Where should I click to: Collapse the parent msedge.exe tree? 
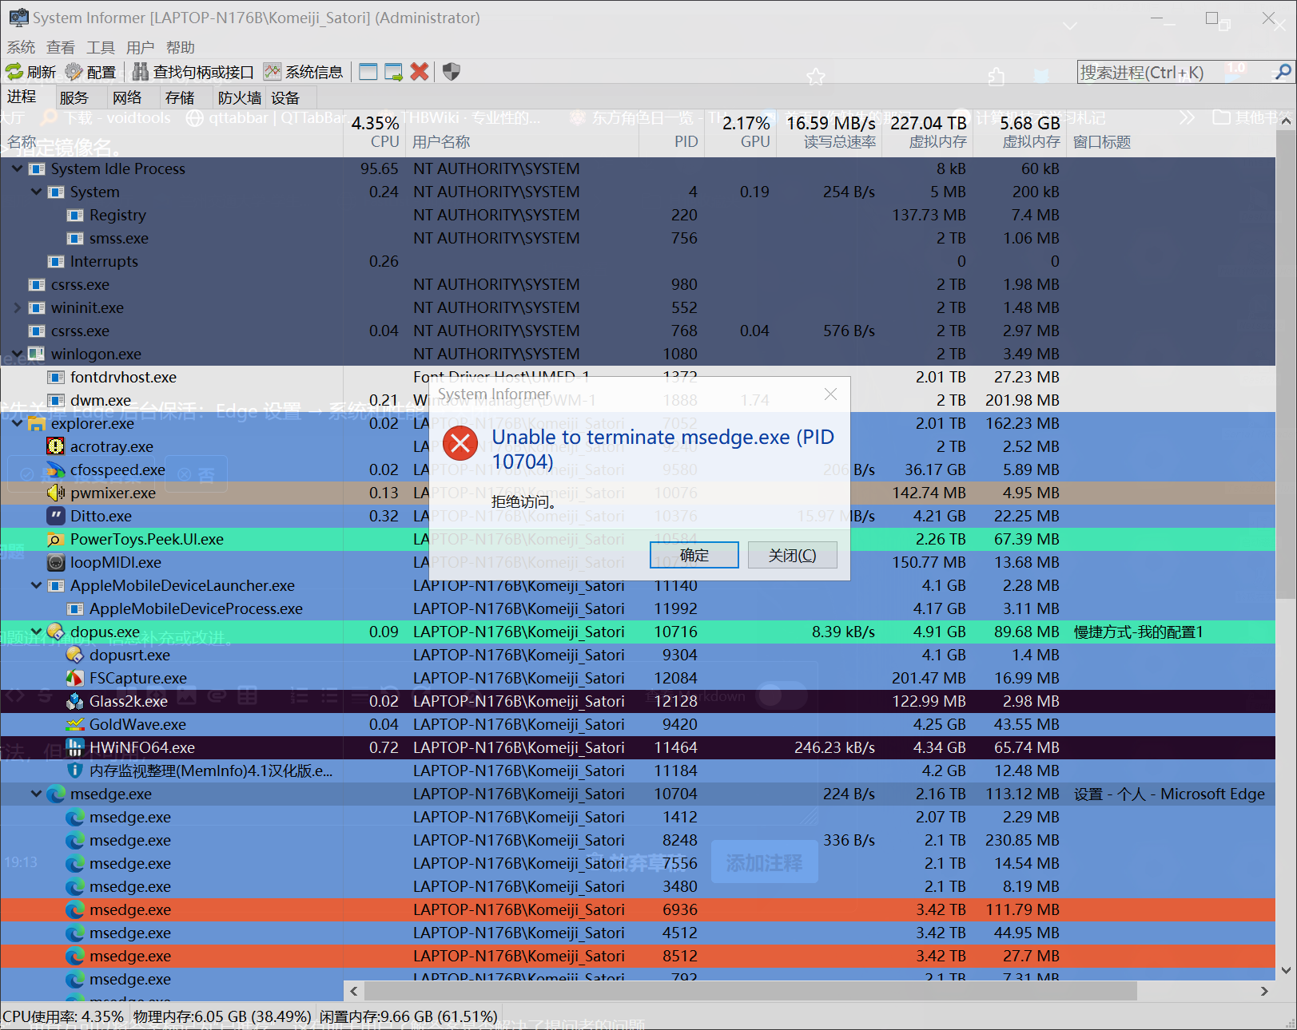pos(36,794)
